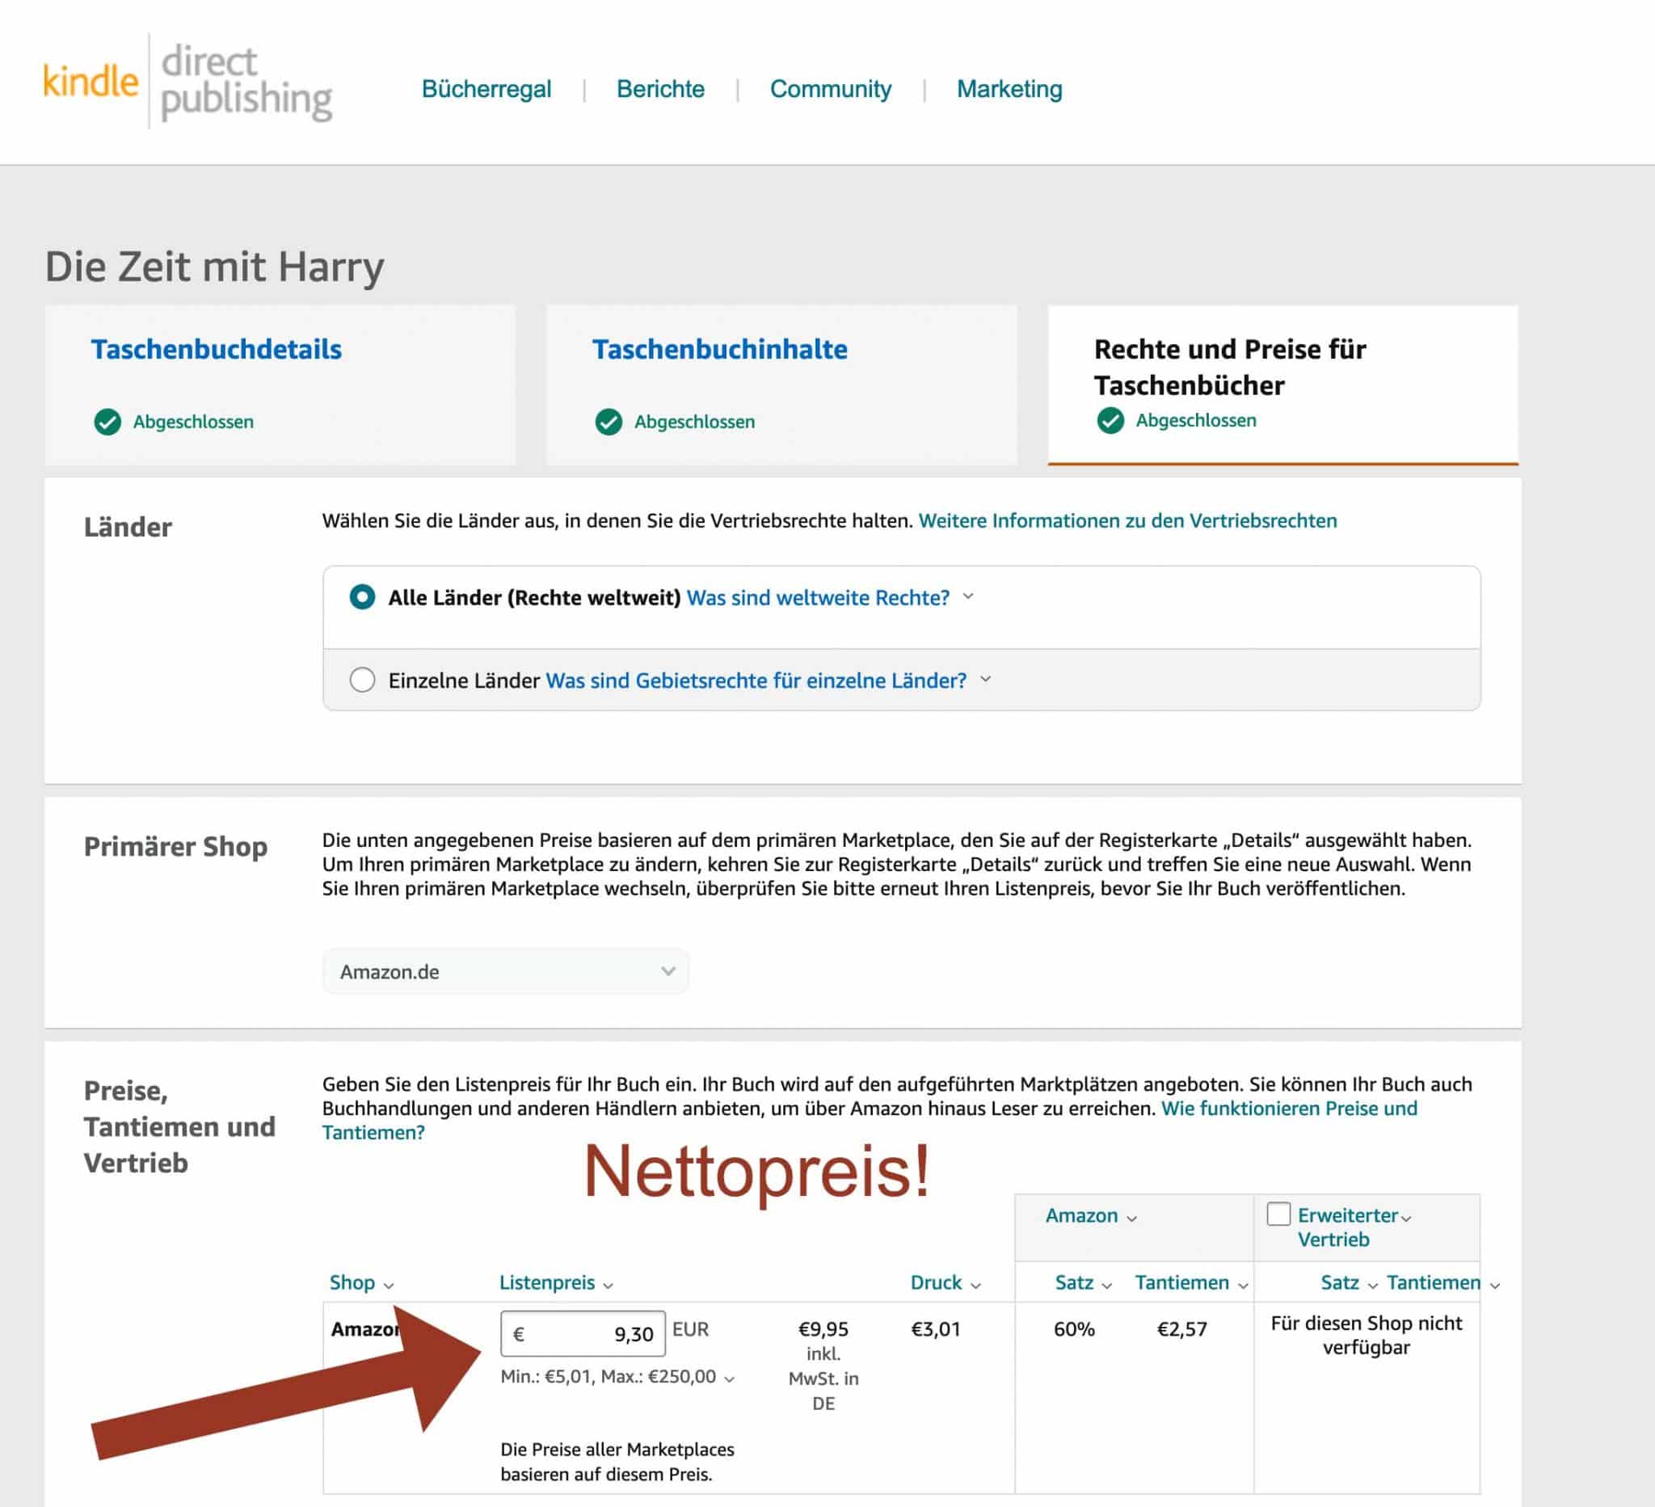Open the Bücherregal menu

pos(486,89)
